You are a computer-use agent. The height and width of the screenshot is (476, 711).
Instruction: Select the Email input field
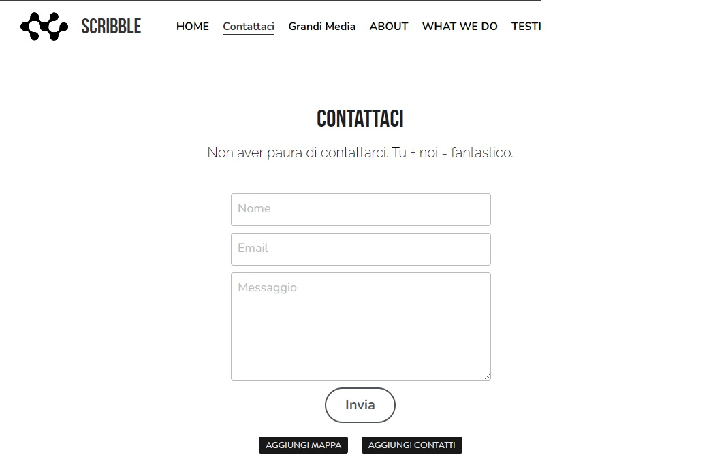[x=360, y=249]
